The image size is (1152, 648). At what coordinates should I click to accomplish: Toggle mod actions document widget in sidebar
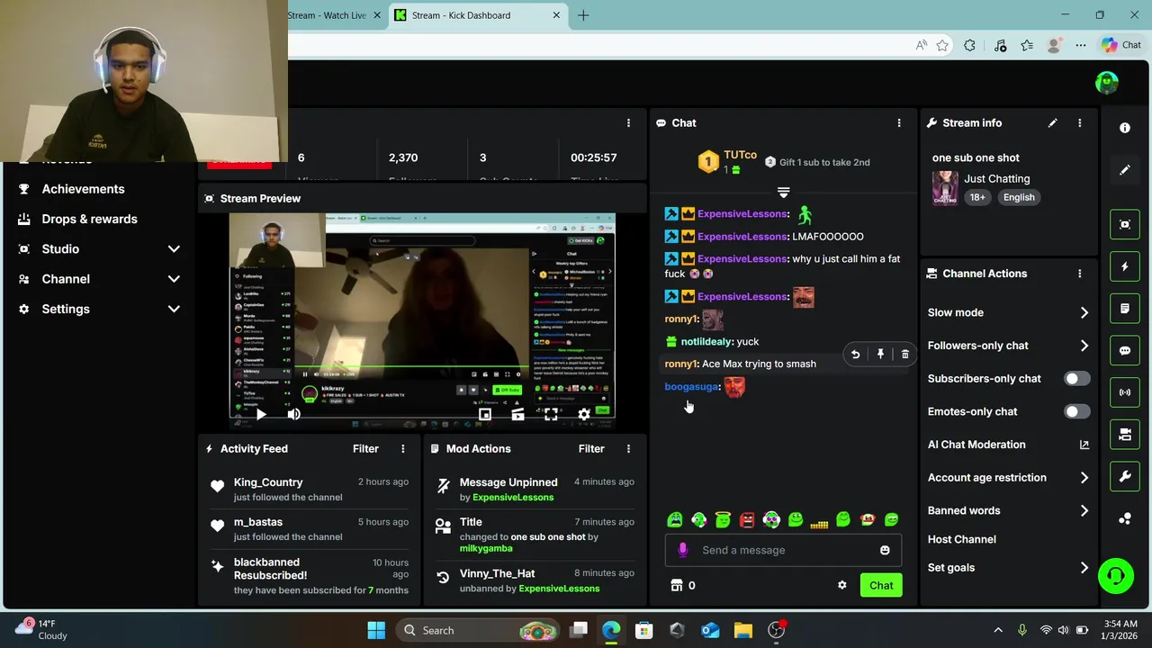pos(1125,309)
